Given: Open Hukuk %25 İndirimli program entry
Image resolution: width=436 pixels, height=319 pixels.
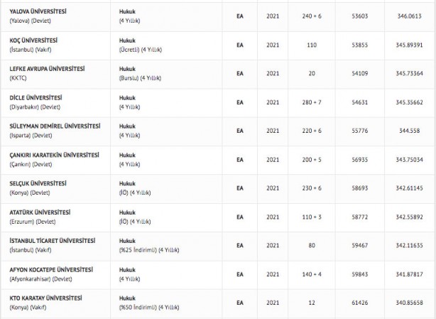Looking at the screenshot, I should click(129, 240).
